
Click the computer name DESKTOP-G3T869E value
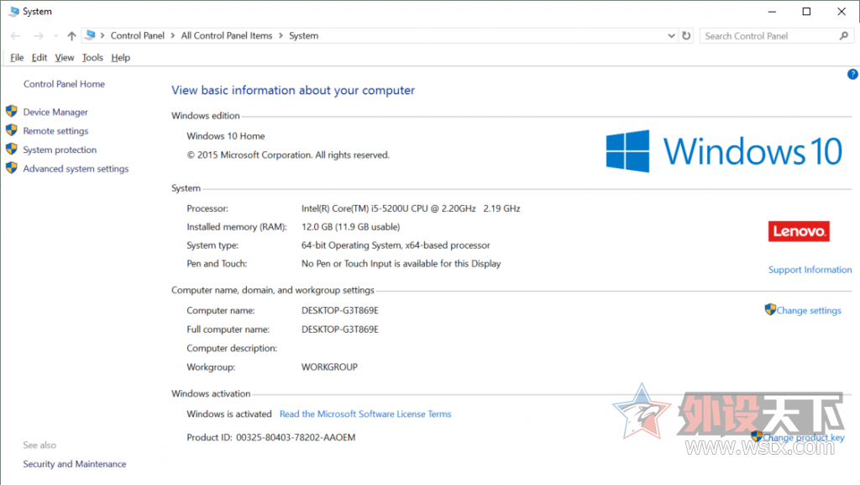(340, 310)
